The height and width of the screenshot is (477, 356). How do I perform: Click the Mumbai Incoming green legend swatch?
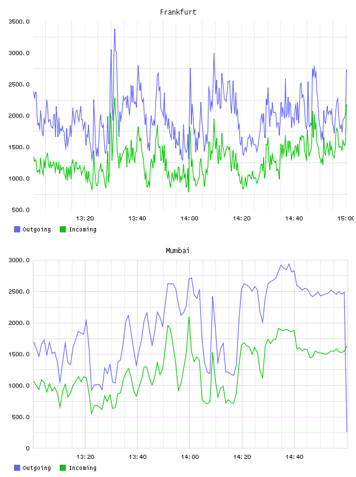click(x=63, y=468)
